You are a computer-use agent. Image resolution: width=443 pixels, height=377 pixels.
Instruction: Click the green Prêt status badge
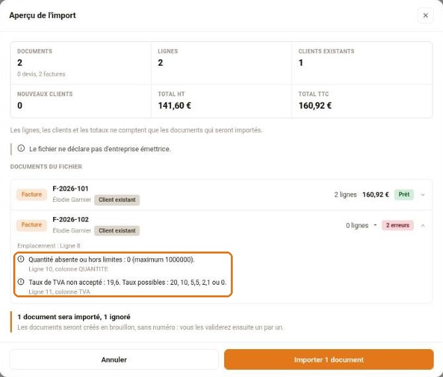pyautogui.click(x=404, y=194)
